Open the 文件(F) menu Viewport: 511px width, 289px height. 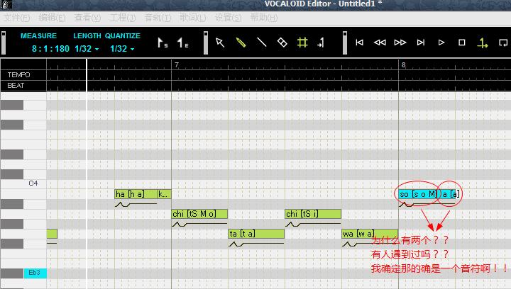(x=16, y=18)
